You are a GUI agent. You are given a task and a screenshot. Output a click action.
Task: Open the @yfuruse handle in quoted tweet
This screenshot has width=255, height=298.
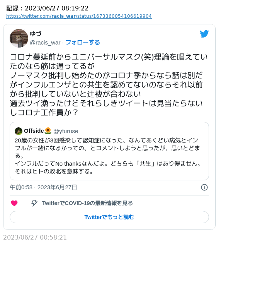(x=66, y=131)
